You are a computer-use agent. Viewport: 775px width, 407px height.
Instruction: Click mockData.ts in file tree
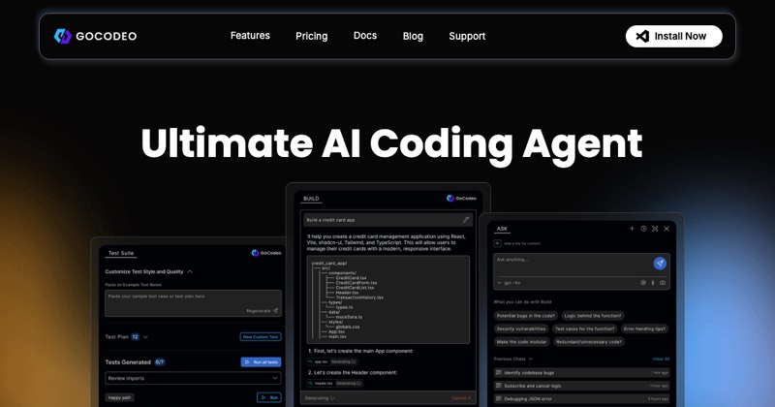pyautogui.click(x=349, y=317)
